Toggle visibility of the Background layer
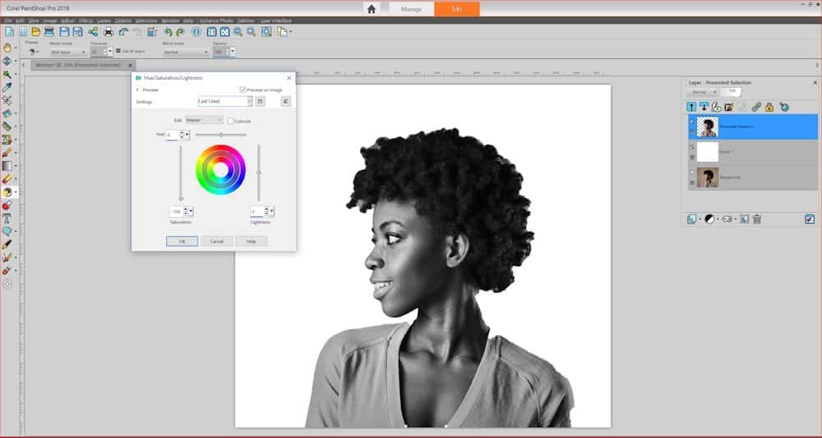Screen dimensions: 822x438 coord(692,173)
